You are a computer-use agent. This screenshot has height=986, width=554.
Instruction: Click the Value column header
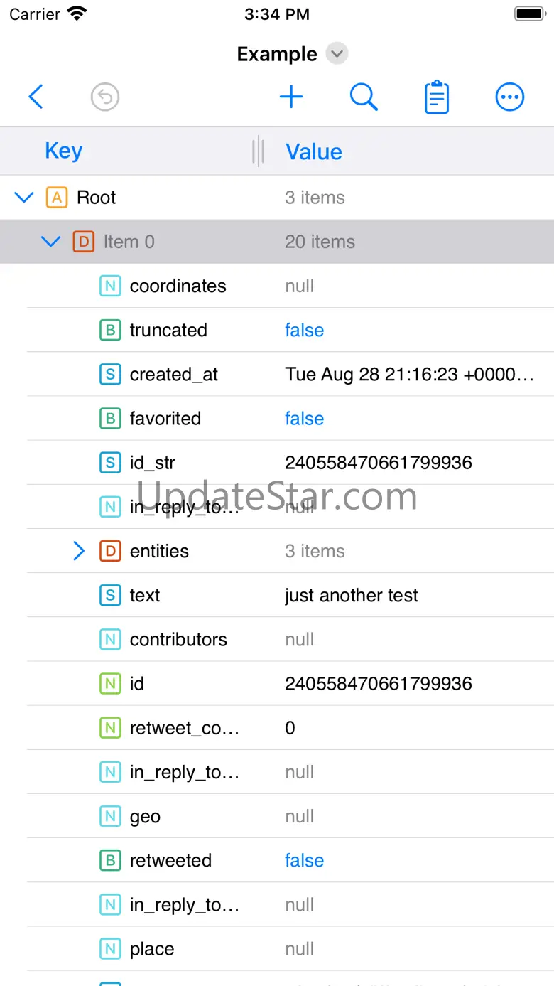pos(314,151)
